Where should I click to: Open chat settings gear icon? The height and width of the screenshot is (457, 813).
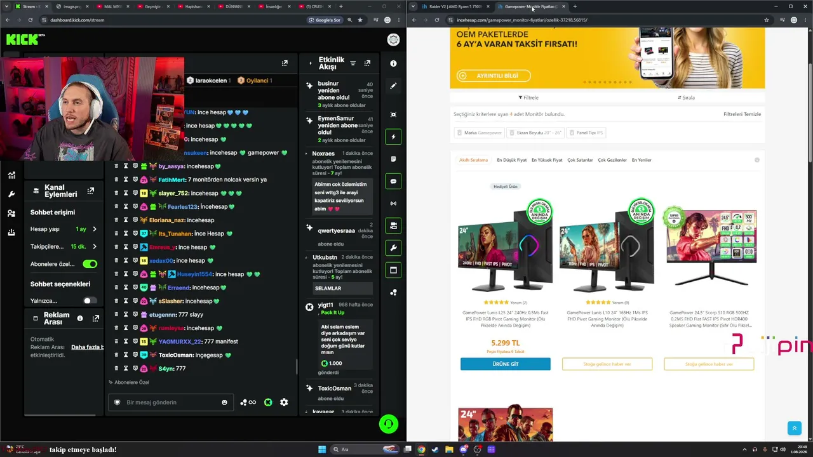pos(284,402)
